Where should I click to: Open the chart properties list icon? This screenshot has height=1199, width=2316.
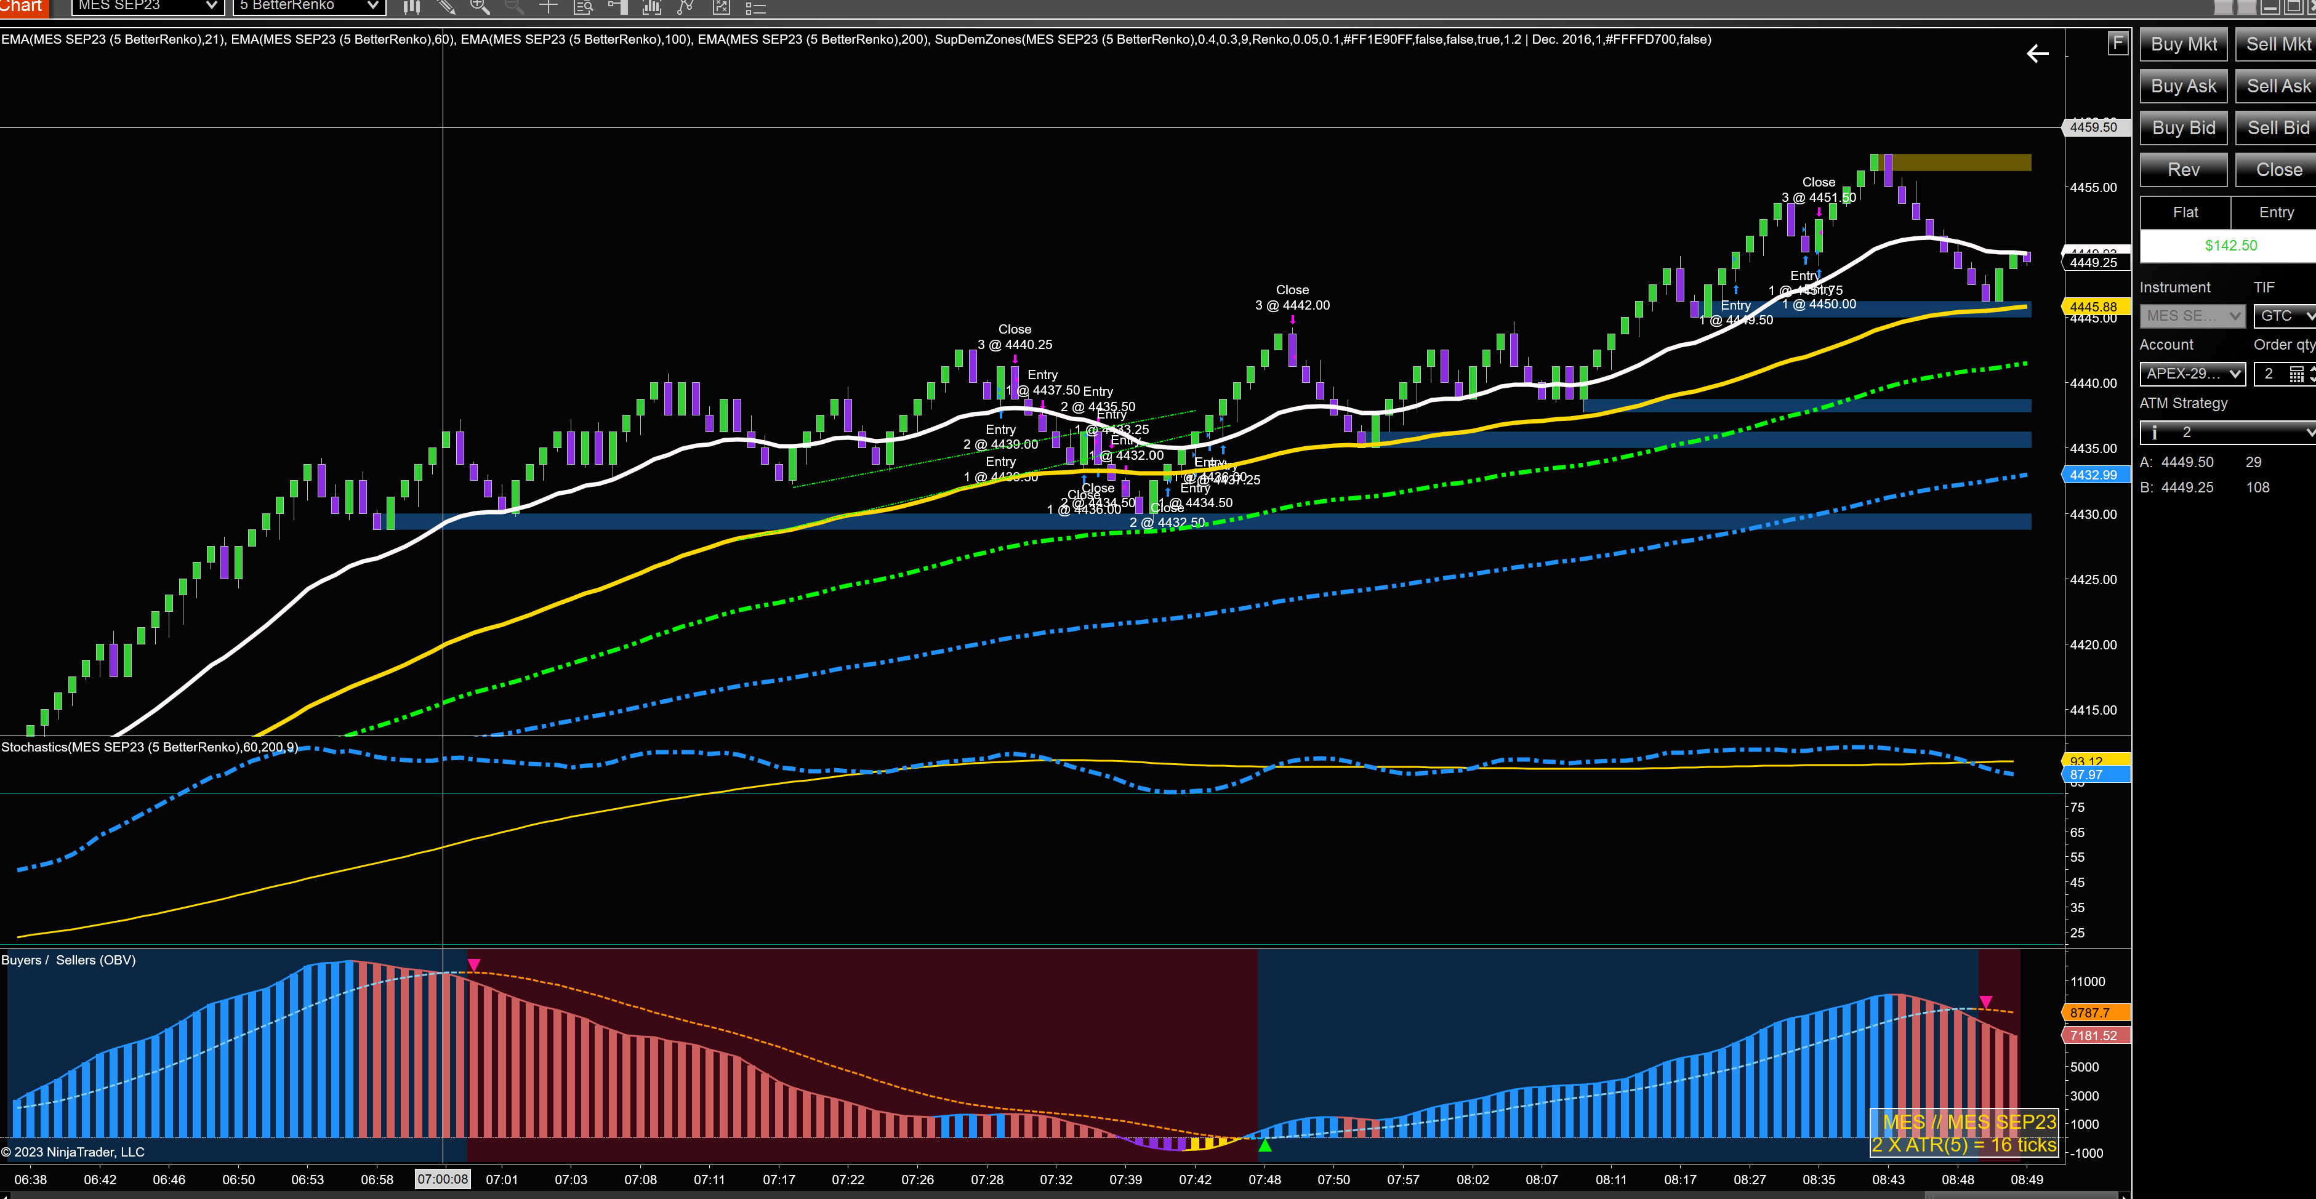coord(756,7)
